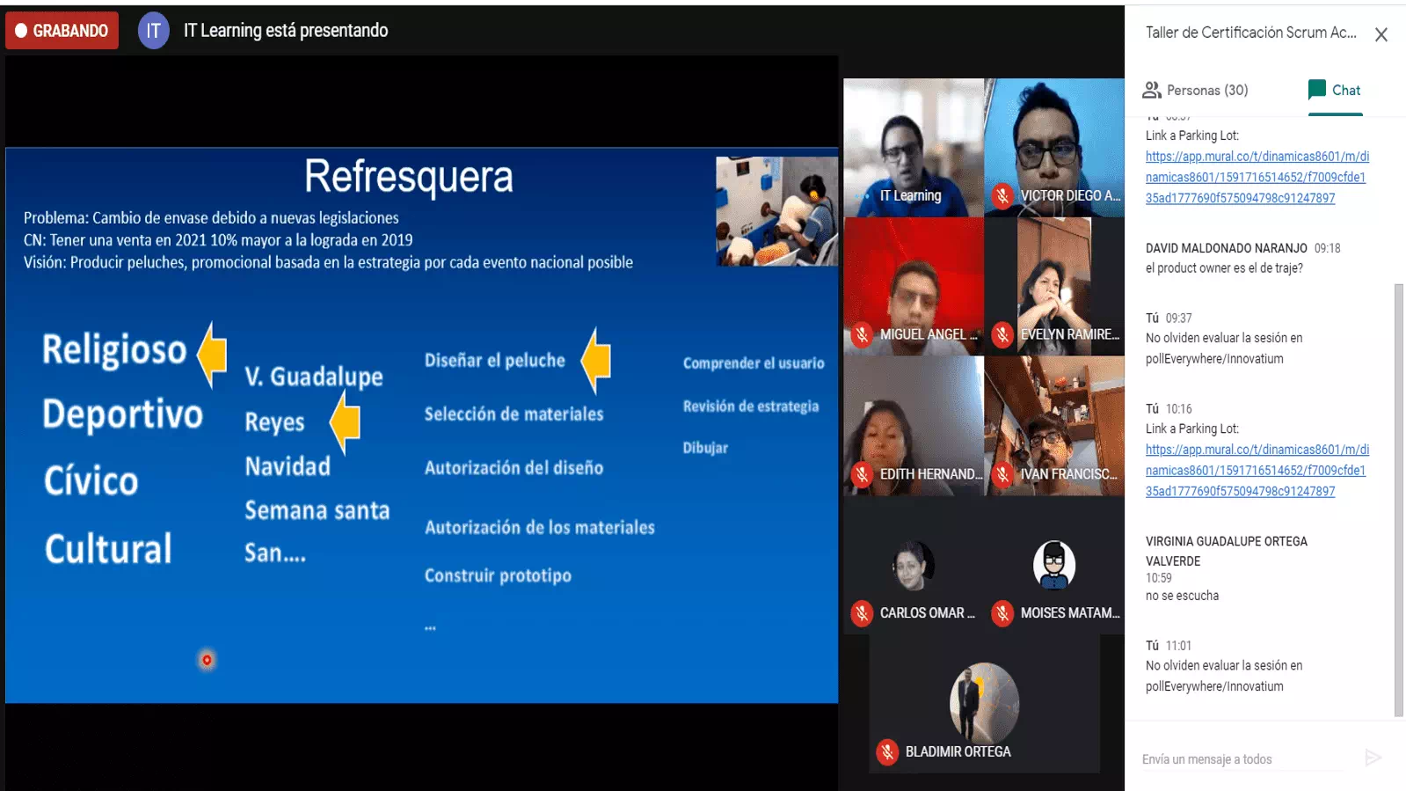Open the 10:16 Parking Lot mural link

(x=1257, y=470)
